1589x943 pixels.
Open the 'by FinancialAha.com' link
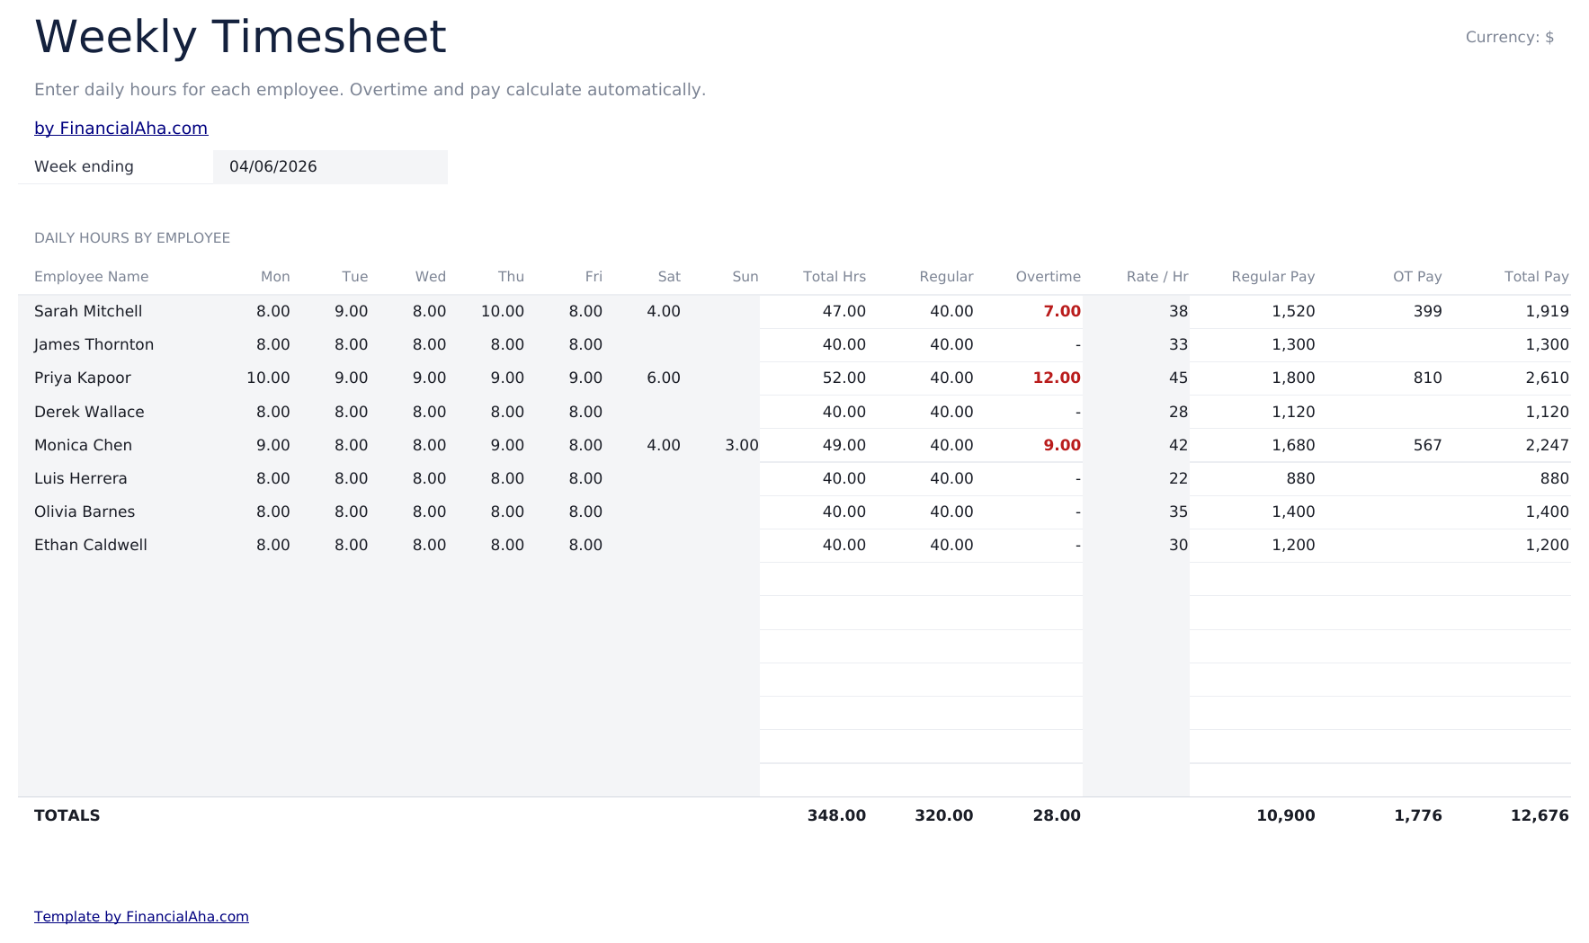[x=121, y=129]
